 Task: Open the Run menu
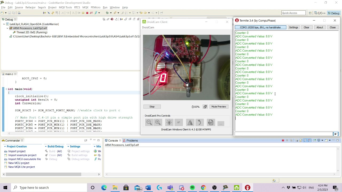pos(105,7)
